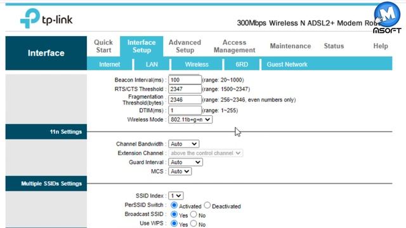Open the Channel Bandwidth dropdown

tap(184, 144)
